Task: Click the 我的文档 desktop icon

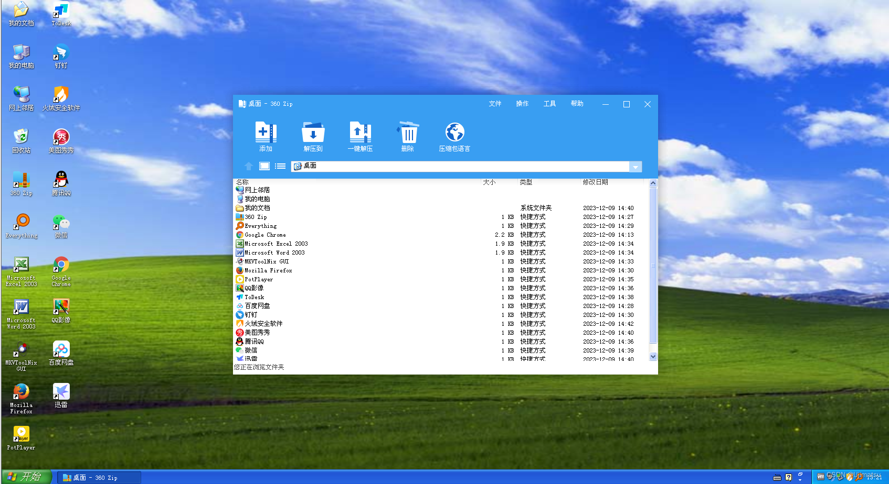Action: point(21,13)
